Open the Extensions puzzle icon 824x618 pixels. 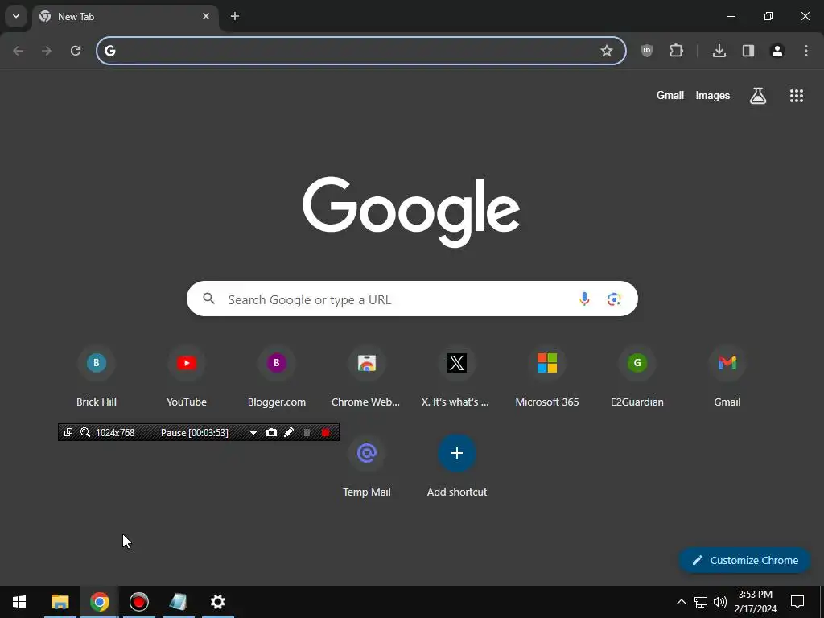coord(676,51)
